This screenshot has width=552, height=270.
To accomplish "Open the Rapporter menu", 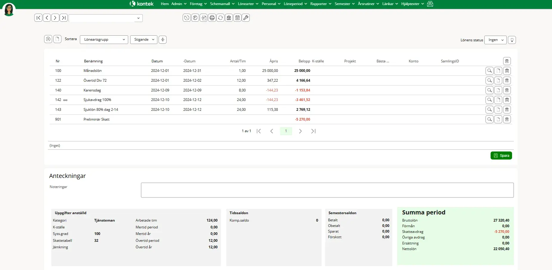I will (x=320, y=4).
